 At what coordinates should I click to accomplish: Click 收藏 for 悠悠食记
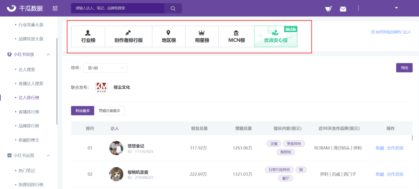(x=380, y=148)
